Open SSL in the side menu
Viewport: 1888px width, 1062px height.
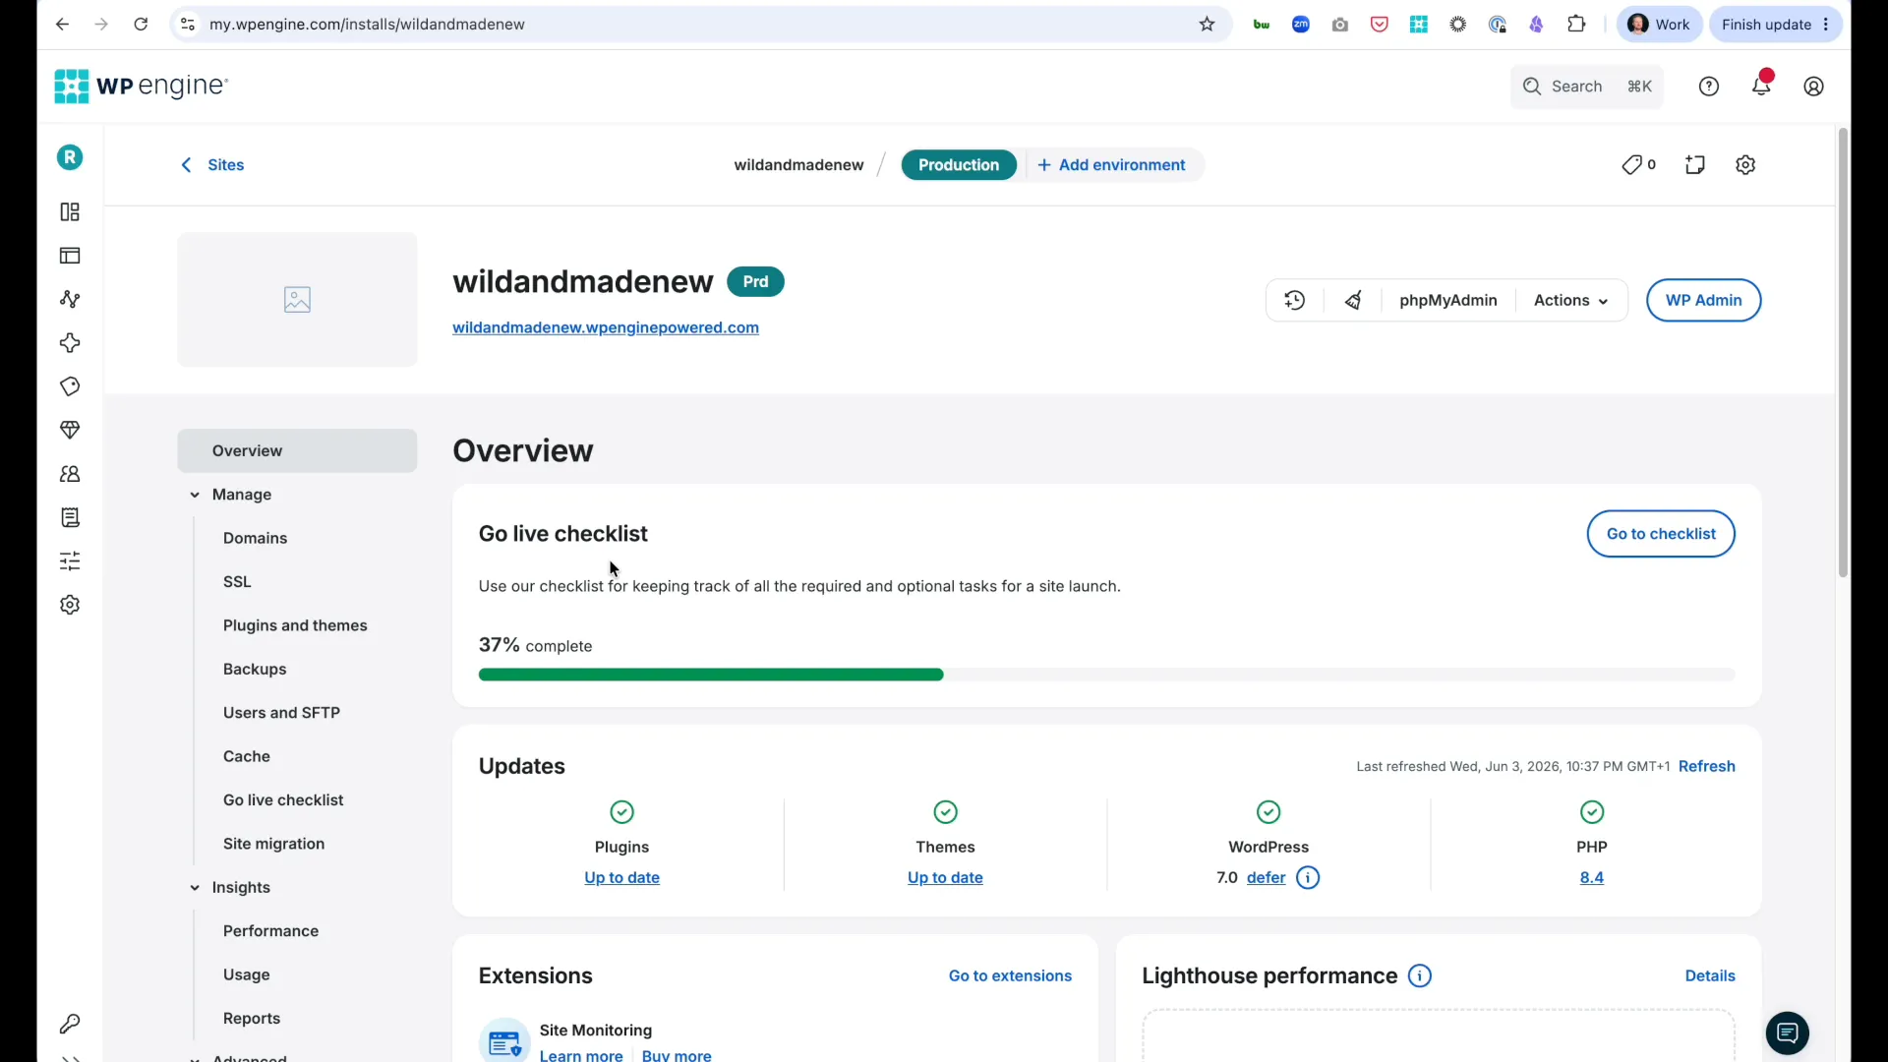pos(237,582)
